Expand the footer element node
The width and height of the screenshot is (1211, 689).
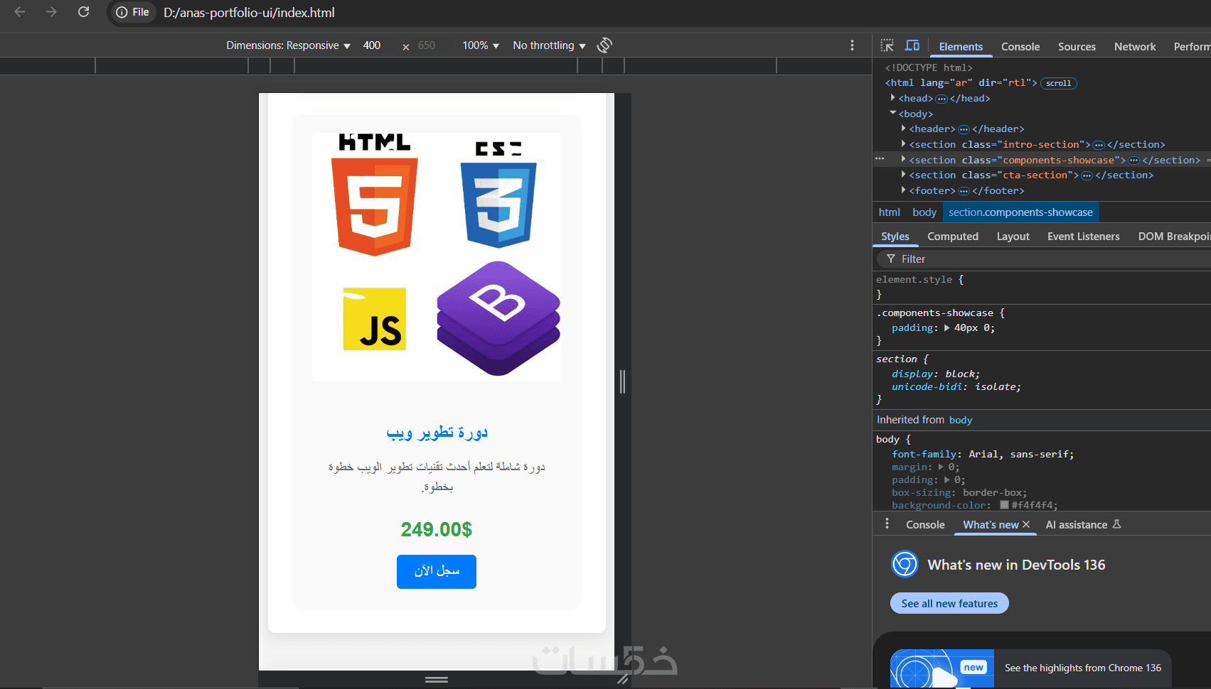(x=903, y=190)
